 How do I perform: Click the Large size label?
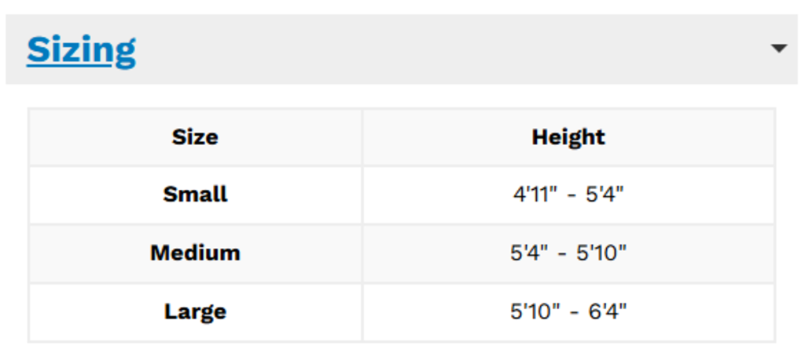point(195,311)
